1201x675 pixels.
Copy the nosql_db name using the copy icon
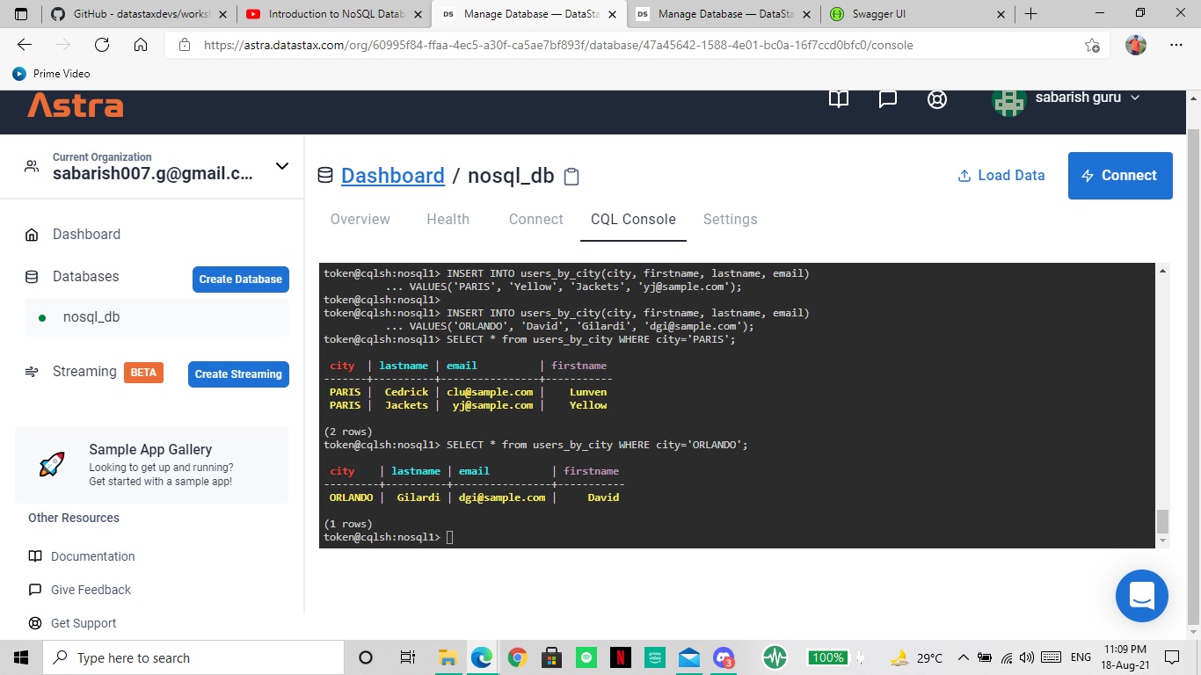point(571,176)
